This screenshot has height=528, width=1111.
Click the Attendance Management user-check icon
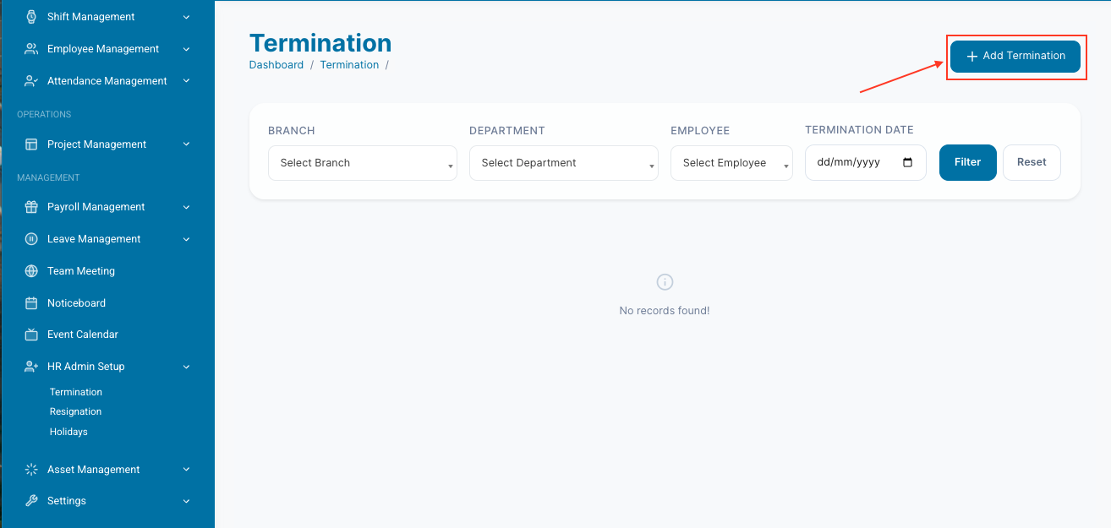(x=31, y=81)
